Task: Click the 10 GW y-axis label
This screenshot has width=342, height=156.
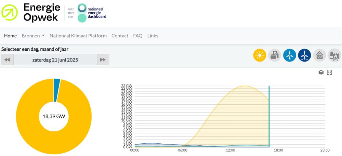Action: [x=127, y=120]
